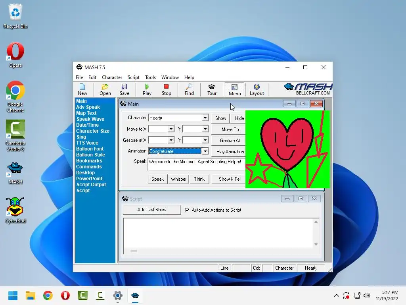Open a script with Open icon
The image size is (406, 305).
pyautogui.click(x=105, y=89)
